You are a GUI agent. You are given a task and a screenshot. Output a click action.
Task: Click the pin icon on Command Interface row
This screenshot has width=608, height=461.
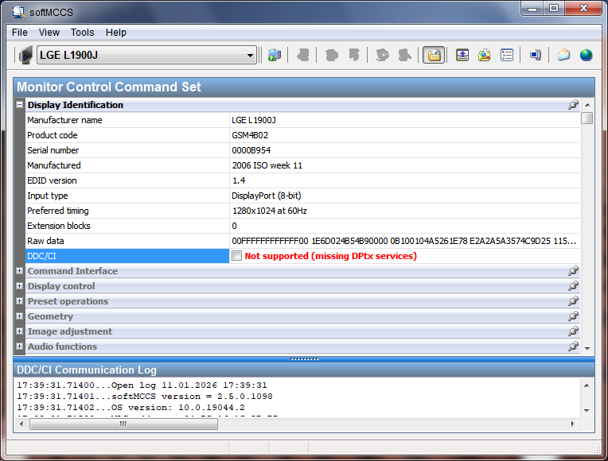click(x=574, y=271)
